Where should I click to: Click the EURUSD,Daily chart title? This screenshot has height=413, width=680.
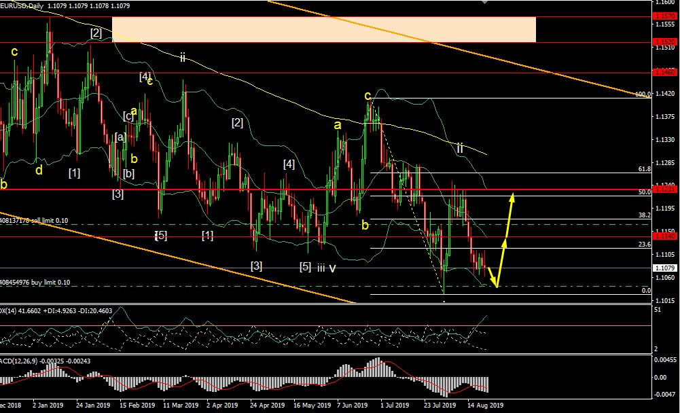[x=24, y=5]
